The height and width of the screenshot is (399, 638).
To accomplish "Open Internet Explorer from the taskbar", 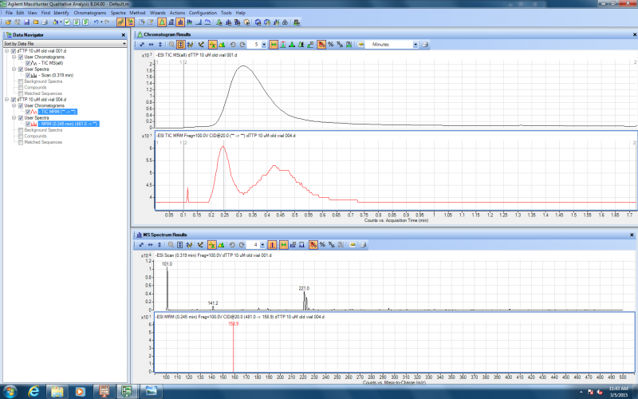I will click(33, 391).
